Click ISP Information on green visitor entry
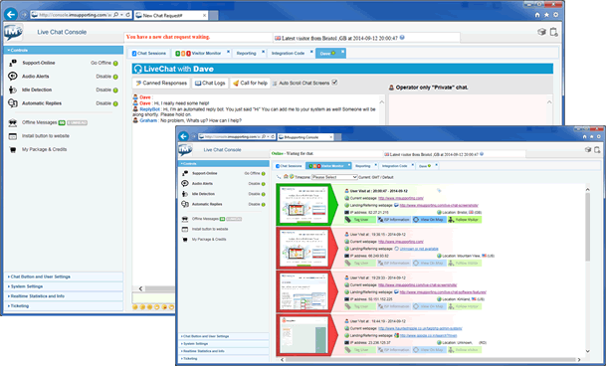 pos(394,220)
